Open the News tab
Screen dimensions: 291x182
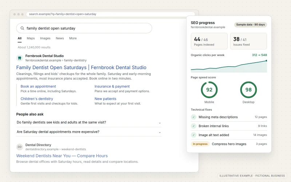[x=60, y=38]
